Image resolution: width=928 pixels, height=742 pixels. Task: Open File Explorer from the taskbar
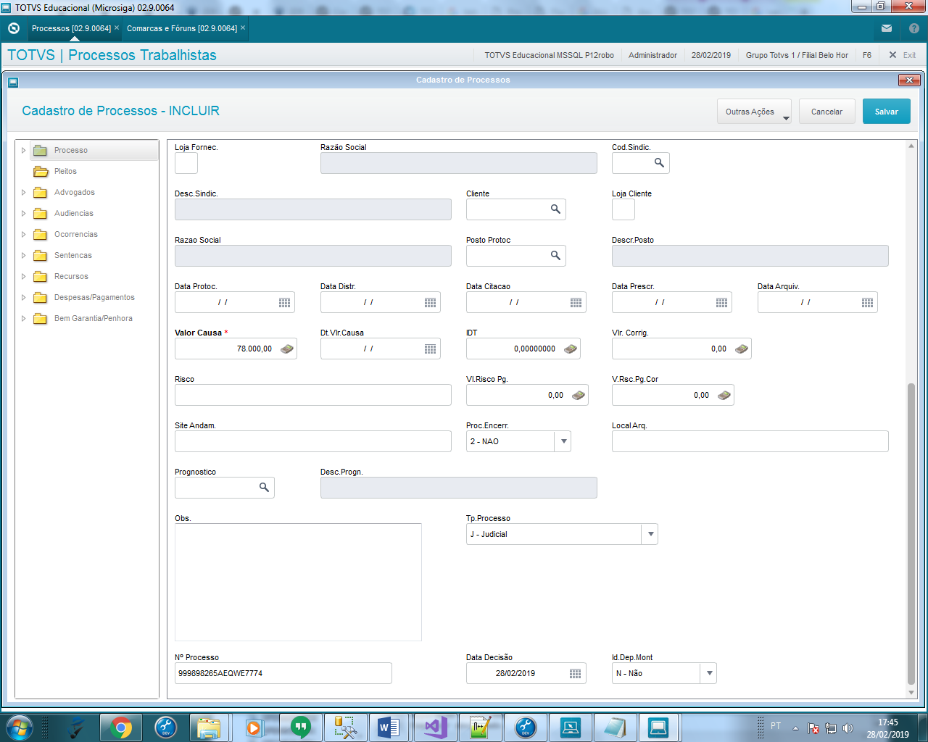point(209,727)
